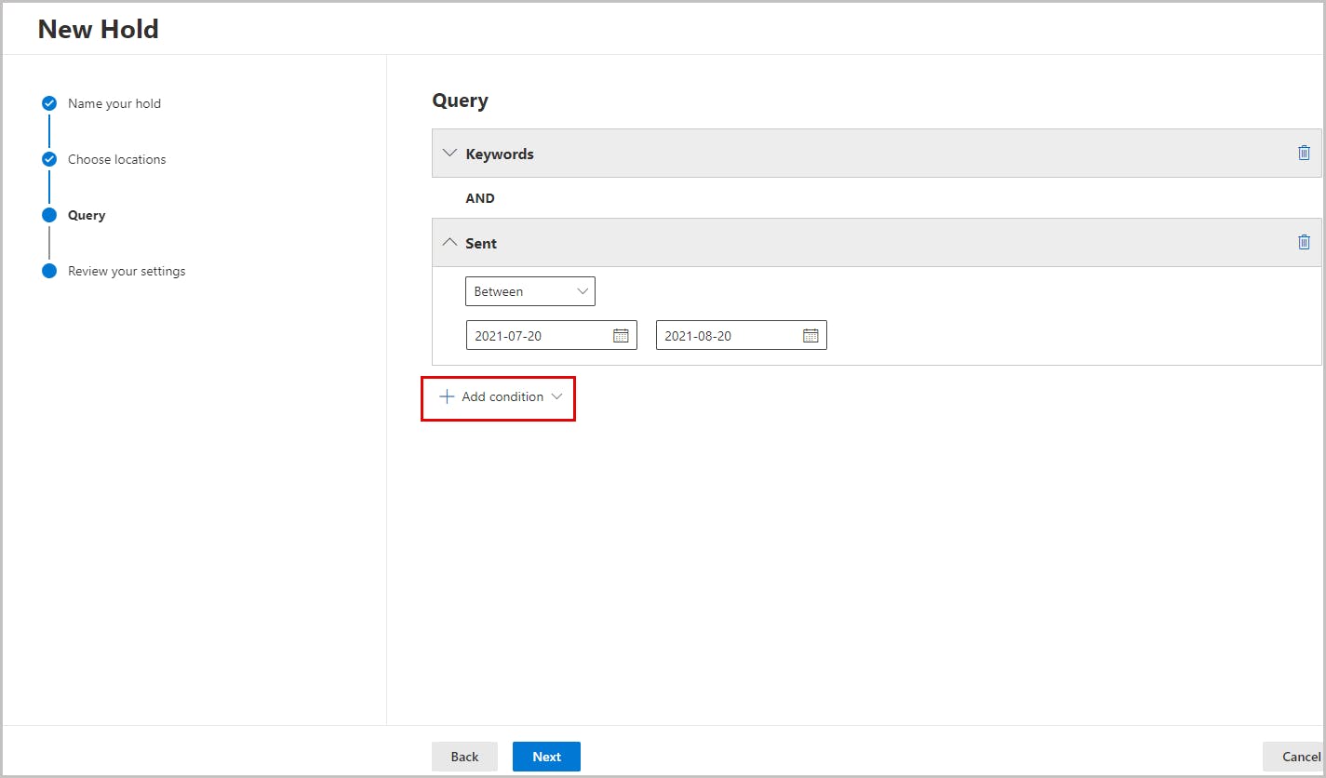The image size is (1326, 778).
Task: Click the Back button
Action: [x=464, y=757]
